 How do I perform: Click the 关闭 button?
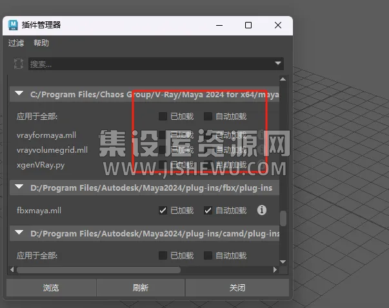tap(237, 287)
